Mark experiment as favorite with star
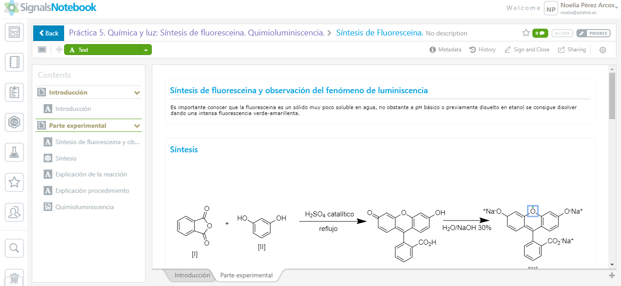621x286 pixels. pyautogui.click(x=526, y=33)
